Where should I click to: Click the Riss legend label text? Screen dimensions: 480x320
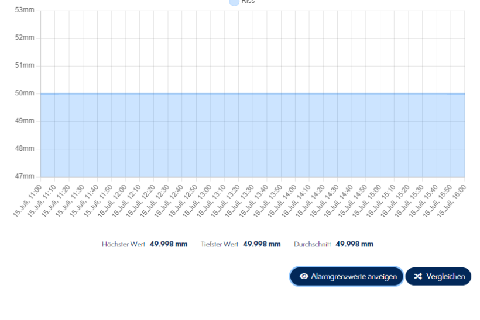(248, 2)
